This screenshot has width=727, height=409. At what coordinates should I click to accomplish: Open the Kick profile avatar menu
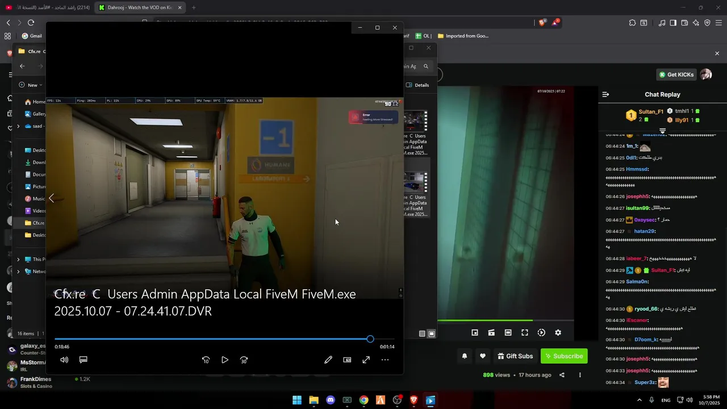tap(706, 74)
